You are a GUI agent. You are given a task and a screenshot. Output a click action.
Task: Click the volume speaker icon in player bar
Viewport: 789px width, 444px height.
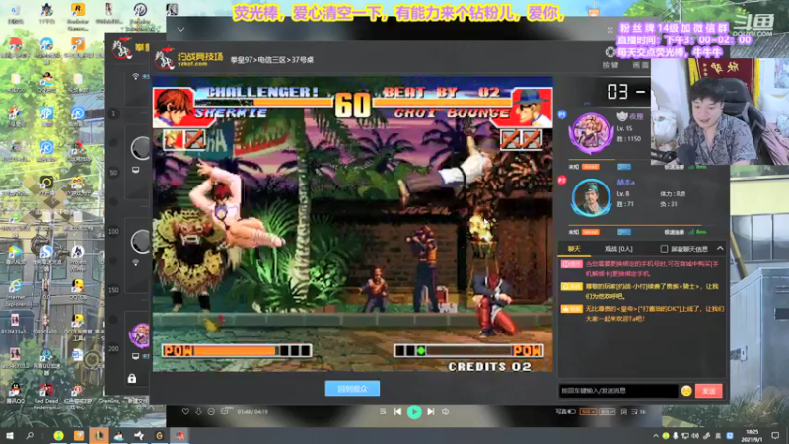pos(446,411)
